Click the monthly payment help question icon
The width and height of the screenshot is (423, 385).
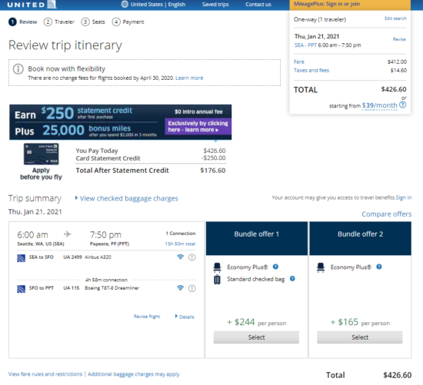pos(402,105)
